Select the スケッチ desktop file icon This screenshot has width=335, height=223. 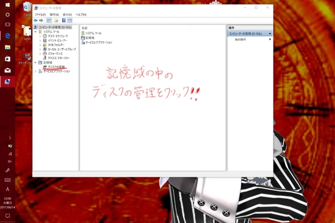point(26,58)
